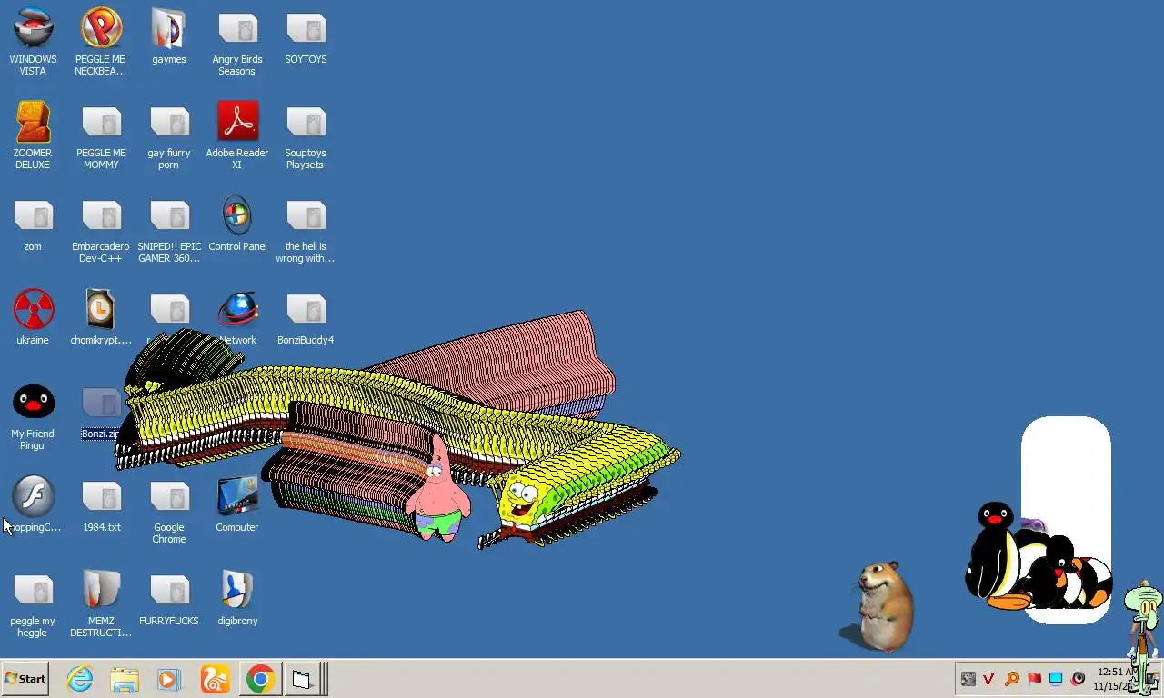The width and height of the screenshot is (1164, 698).
Task: Launch Internet Explorer from taskbar
Action: pos(80,679)
